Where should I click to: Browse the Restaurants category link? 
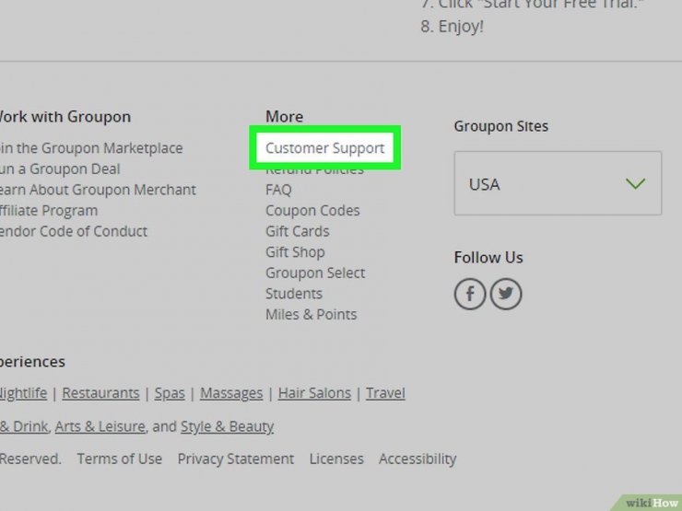(100, 393)
